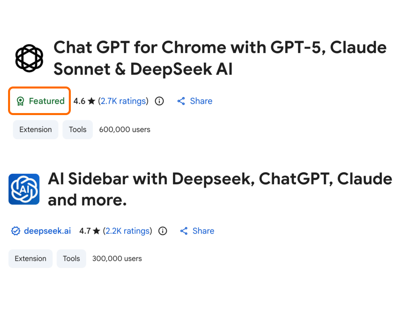
Task: Open the 2.7K ratings link
Action: (x=123, y=101)
